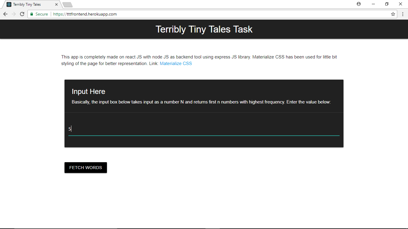This screenshot has height=229, width=408.
Task: Restore down the Chrome window
Action: [x=387, y=4]
